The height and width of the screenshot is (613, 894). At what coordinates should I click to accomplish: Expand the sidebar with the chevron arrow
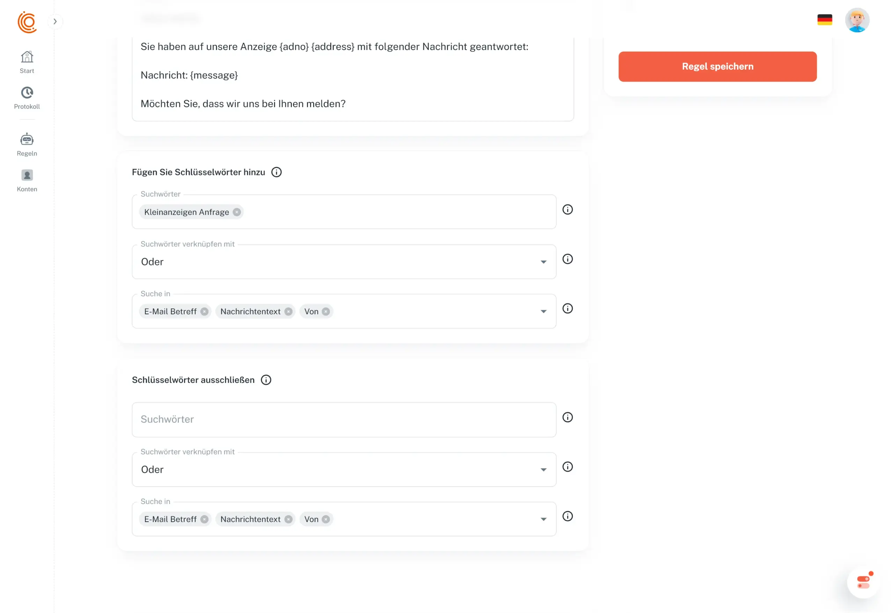(x=55, y=22)
